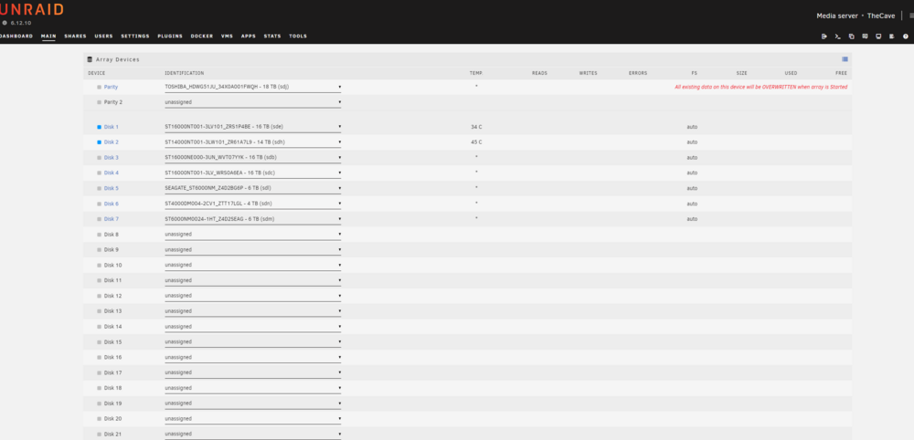
Task: Open the Disk 16 unassigned dropdown
Action: click(253, 357)
